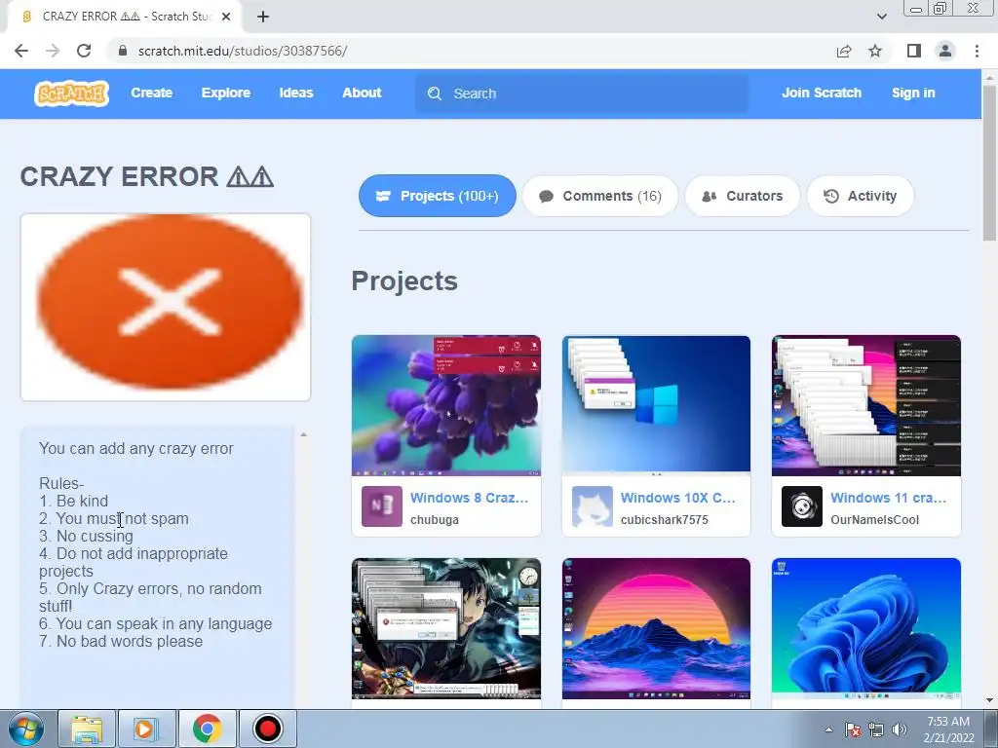Visit cubicshark7575 profile name link
This screenshot has height=748, width=998.
click(x=664, y=520)
